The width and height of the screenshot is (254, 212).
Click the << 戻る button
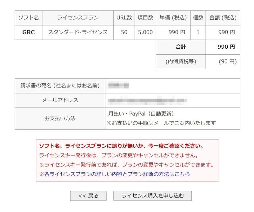(x=89, y=196)
